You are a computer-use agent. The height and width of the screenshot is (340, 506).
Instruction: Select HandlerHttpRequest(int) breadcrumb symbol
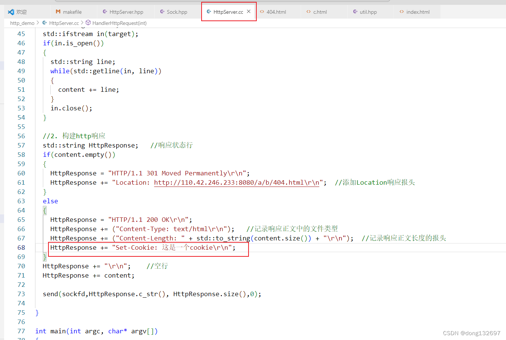click(x=119, y=23)
